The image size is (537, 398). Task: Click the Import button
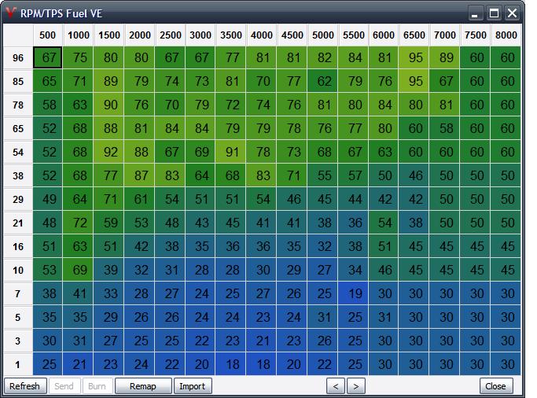click(192, 386)
